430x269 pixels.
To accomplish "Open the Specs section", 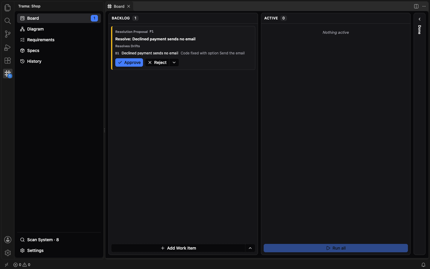I will coord(59,51).
